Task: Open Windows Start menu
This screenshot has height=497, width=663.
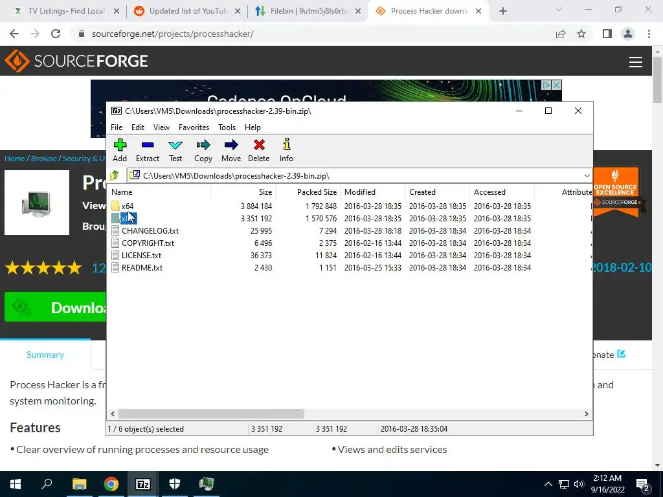Action: point(16,484)
